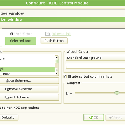The width and height of the screenshot is (125, 125).
Task: Click the Remove Scheme button
Action: click(x=29, y=89)
